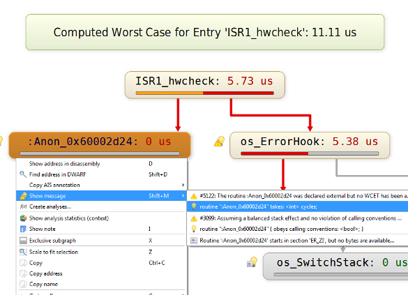Click the lightbulb icon of 'takes: <int> cycles' message
408x295 pixels.
pyautogui.click(x=194, y=206)
